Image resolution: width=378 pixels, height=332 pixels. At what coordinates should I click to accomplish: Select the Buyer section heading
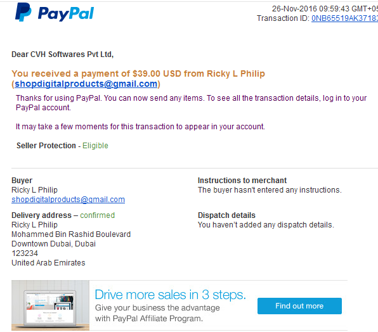[x=22, y=181]
